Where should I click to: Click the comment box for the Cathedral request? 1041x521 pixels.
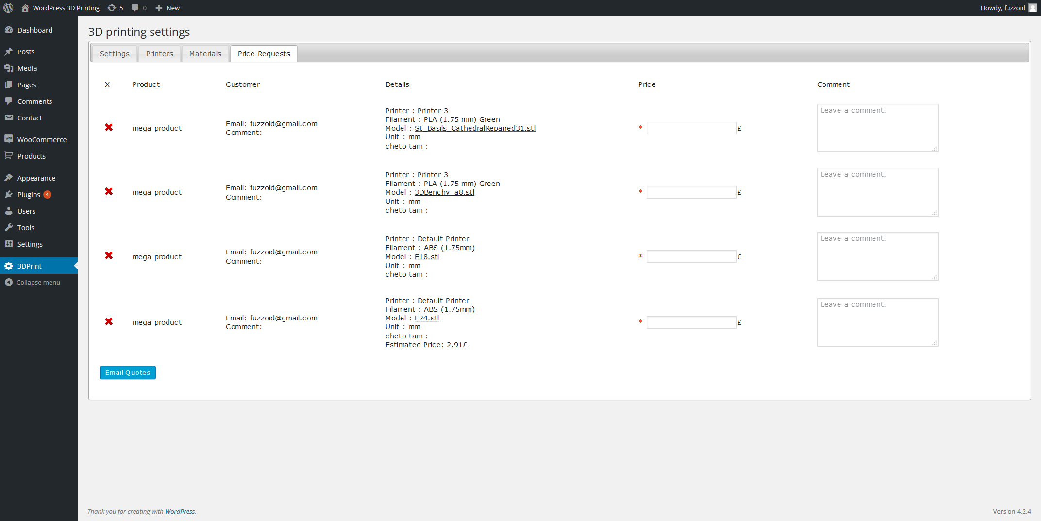[x=877, y=128]
